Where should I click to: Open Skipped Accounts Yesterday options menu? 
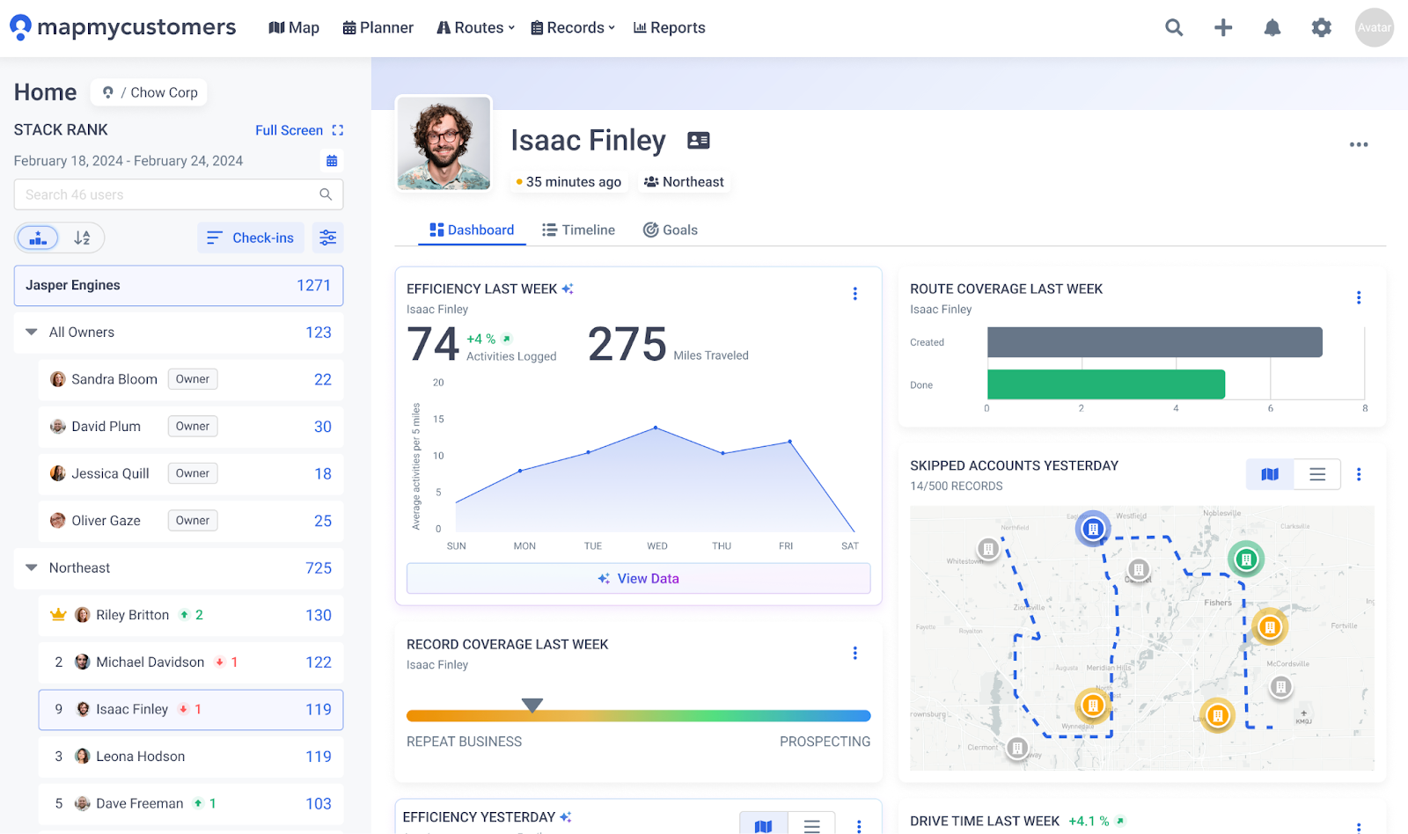[x=1359, y=474]
